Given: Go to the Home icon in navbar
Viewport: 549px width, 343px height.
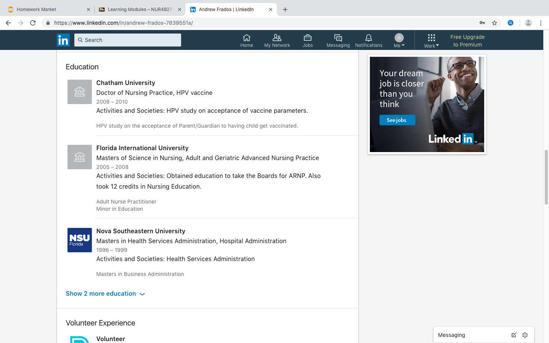Looking at the screenshot, I should tap(247, 40).
